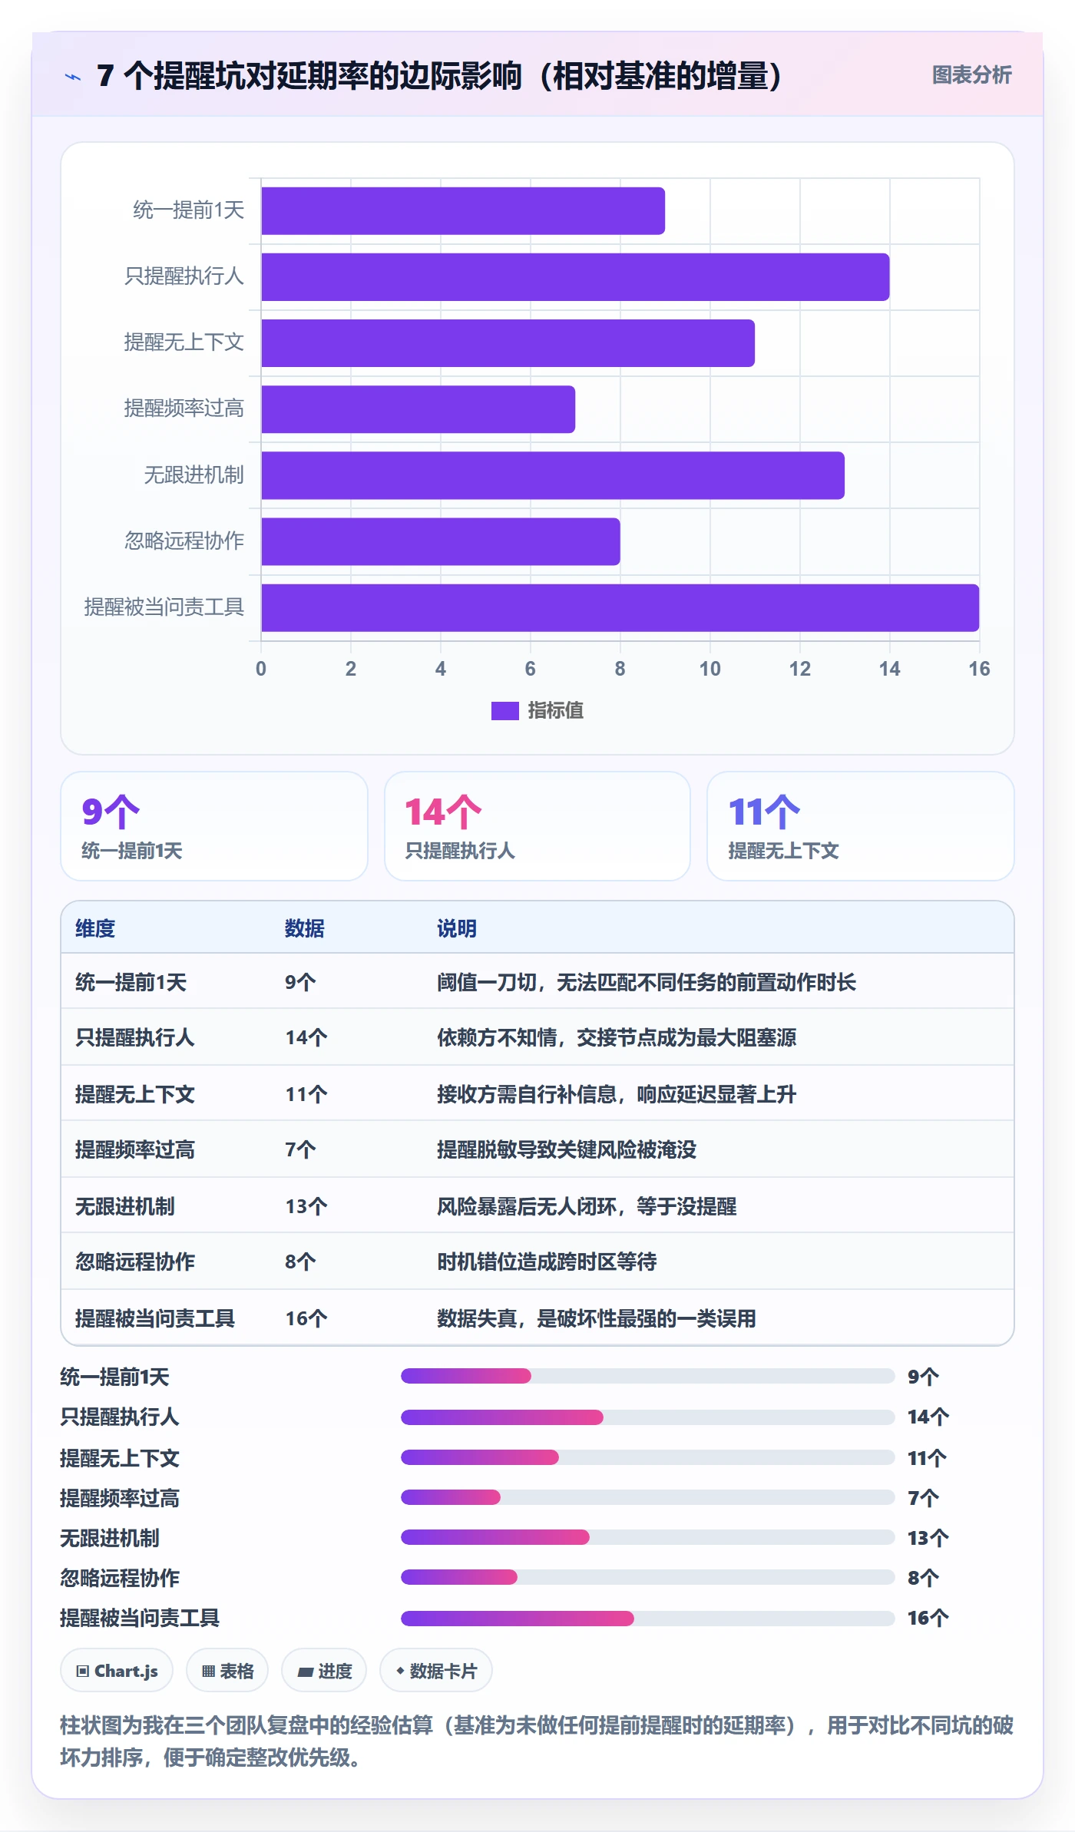
Task: Click the 8个 cell in the table
Action: [x=300, y=1262]
